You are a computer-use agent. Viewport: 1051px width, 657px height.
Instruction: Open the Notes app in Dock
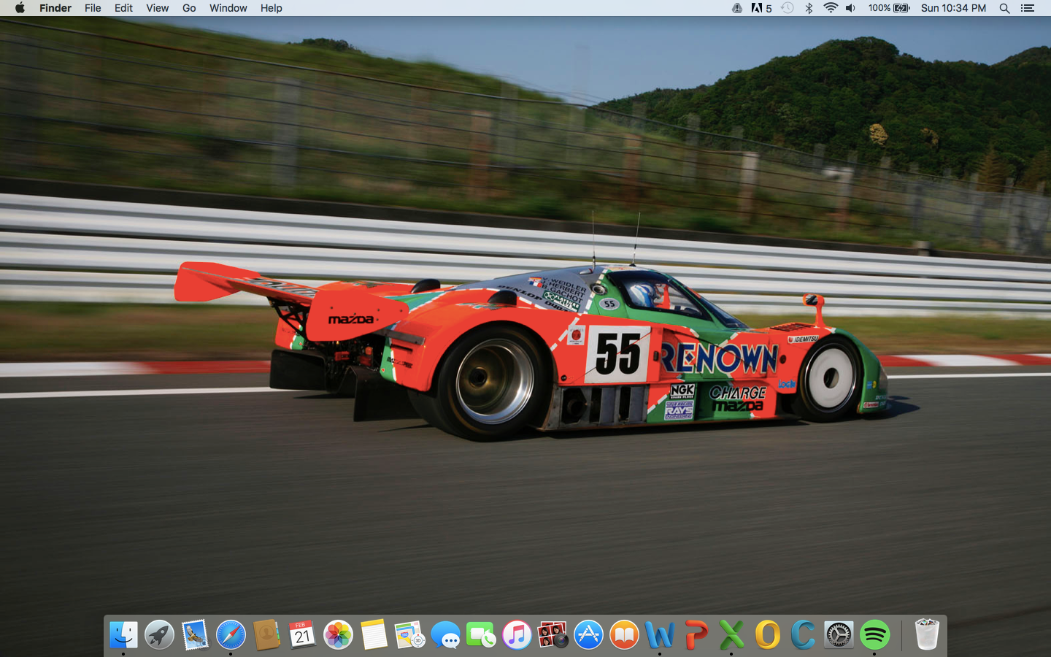click(374, 635)
